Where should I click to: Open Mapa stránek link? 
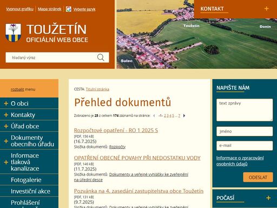click(x=50, y=9)
